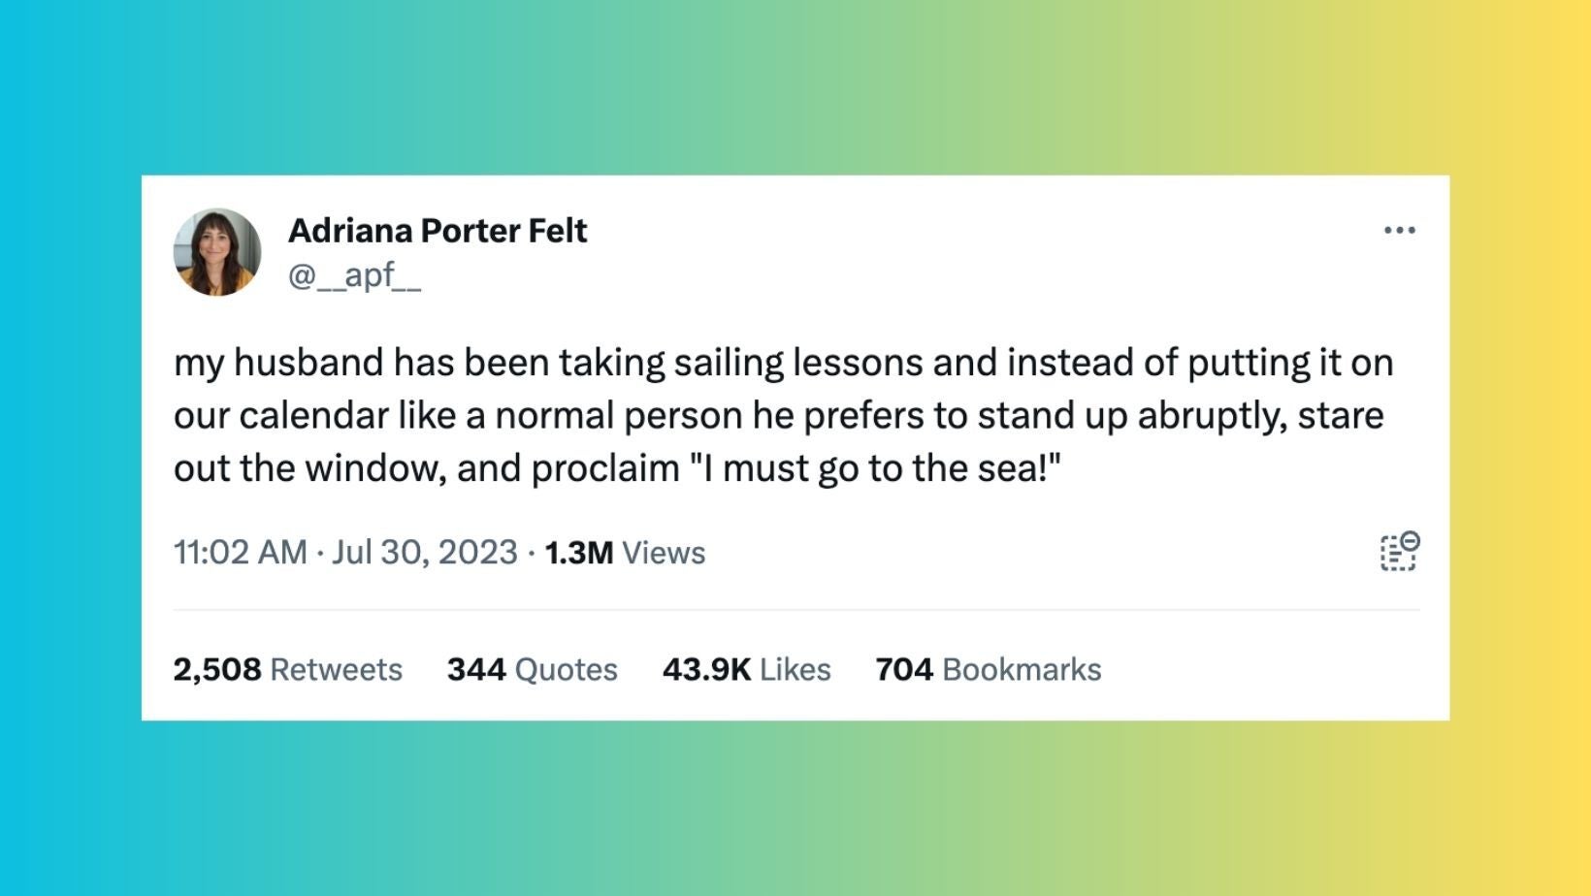The width and height of the screenshot is (1591, 896).
Task: Click the blue background left of the tweet card
Action: tap(70, 448)
